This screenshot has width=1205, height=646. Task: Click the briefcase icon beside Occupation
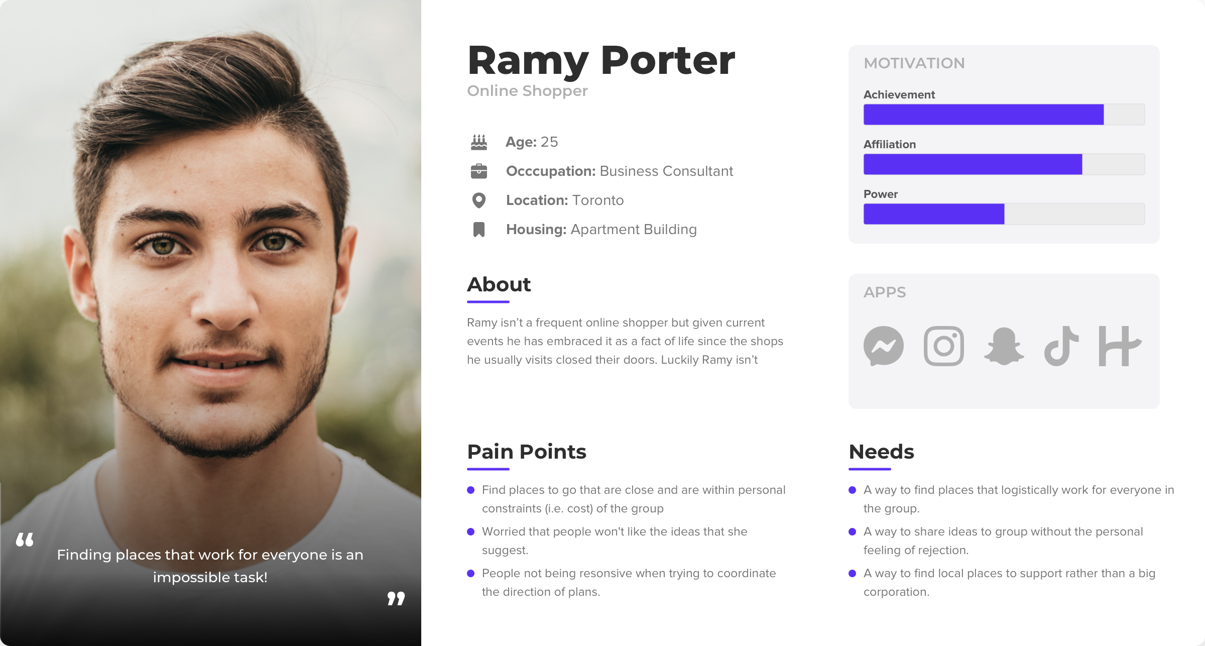click(x=479, y=171)
